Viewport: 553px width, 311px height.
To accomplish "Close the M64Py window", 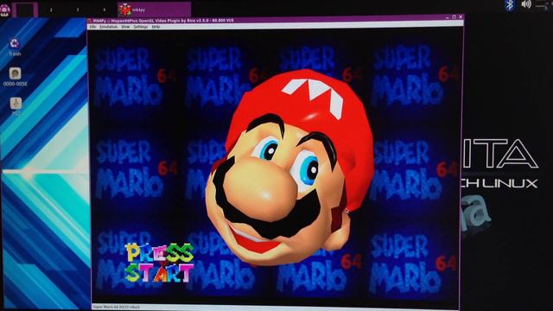I will [461, 16].
